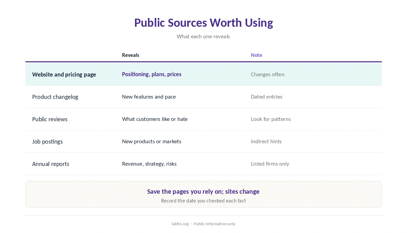The height and width of the screenshot is (233, 407).
Task: Click the title 'Public Sources Worth Using'
Action: [203, 23]
